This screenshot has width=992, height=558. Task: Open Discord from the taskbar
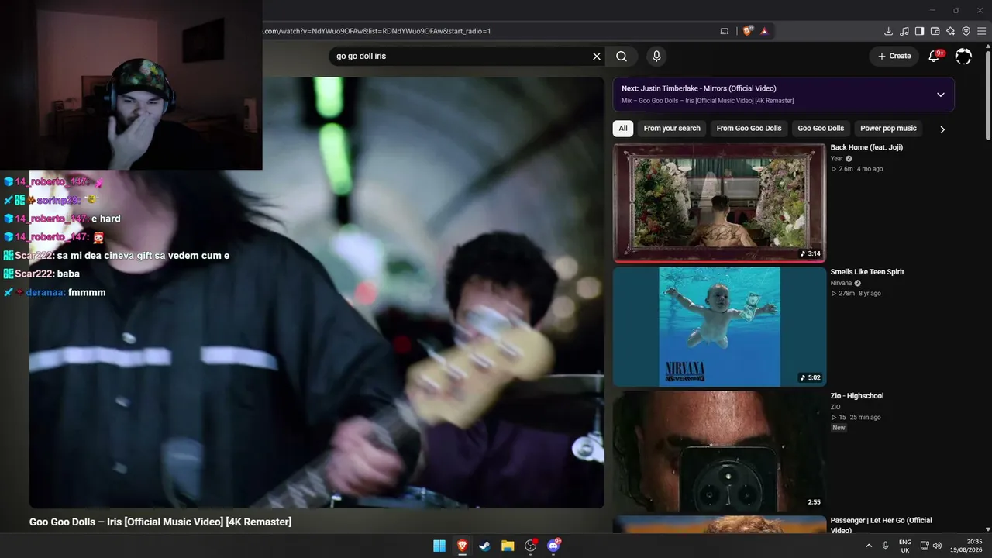[553, 546]
